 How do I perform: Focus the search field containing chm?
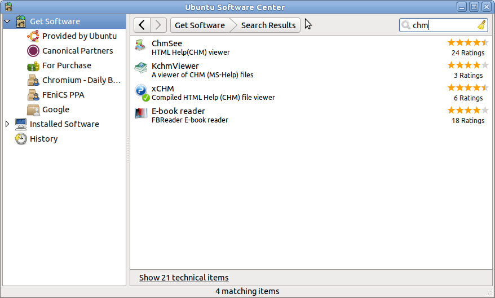click(443, 25)
